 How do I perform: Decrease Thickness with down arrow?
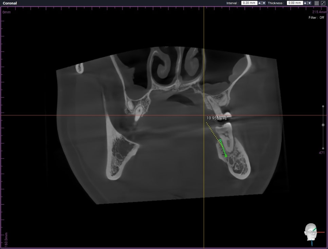pyautogui.click(x=309, y=3)
